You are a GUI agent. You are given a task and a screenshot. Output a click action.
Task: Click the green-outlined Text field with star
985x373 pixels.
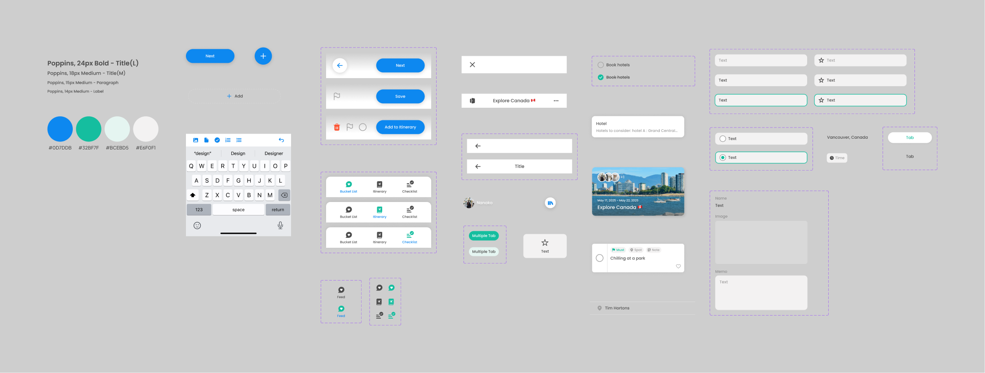pos(860,100)
